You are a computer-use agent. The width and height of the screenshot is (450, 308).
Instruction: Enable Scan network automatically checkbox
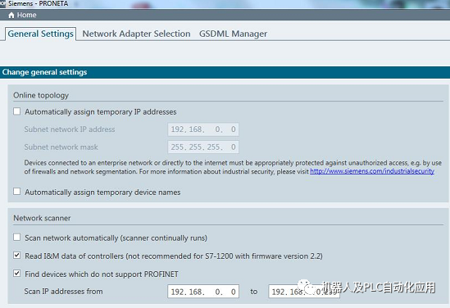(x=17, y=238)
